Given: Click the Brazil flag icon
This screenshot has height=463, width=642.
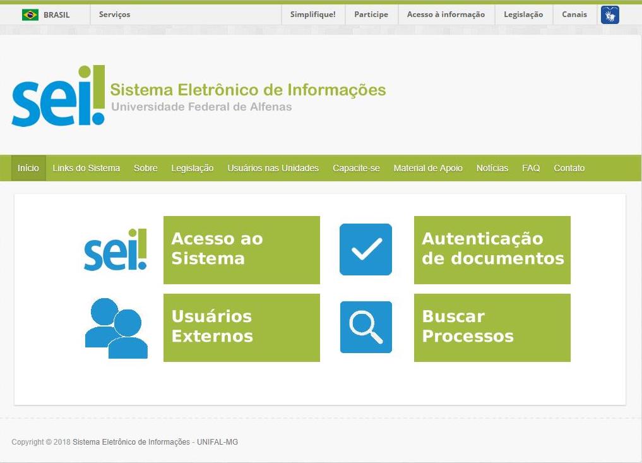Looking at the screenshot, I should pyautogui.click(x=30, y=15).
